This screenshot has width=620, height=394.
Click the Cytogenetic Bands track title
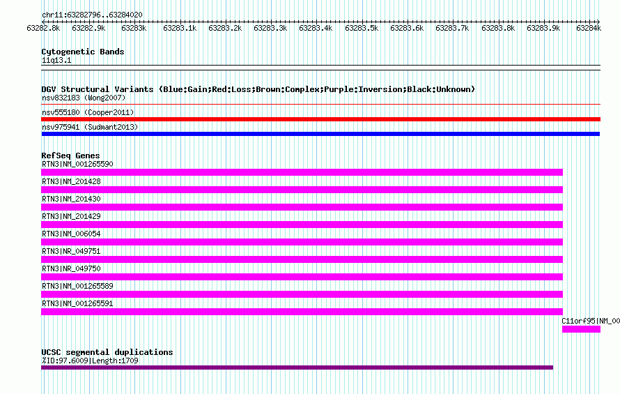(83, 52)
